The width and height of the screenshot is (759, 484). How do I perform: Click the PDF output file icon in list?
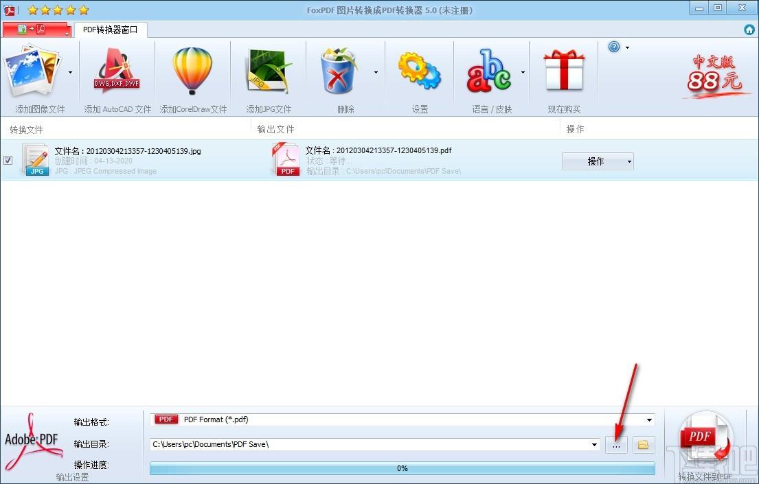pos(286,159)
